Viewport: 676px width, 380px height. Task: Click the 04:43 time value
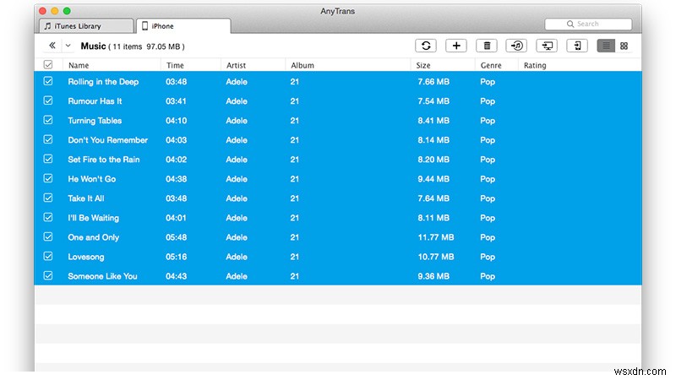[x=177, y=276]
